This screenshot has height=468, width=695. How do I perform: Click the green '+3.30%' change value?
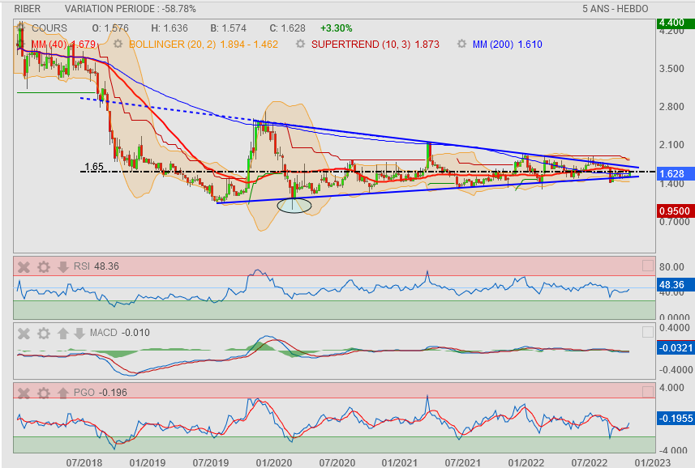tap(337, 28)
